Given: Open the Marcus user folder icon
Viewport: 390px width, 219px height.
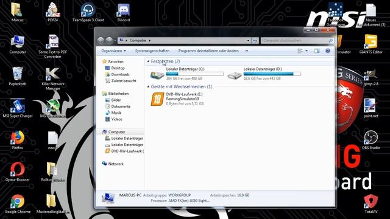Looking at the screenshot, I should coord(17,12).
